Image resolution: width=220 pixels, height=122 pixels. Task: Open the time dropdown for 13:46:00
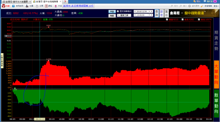pyautogui.click(x=149, y=15)
